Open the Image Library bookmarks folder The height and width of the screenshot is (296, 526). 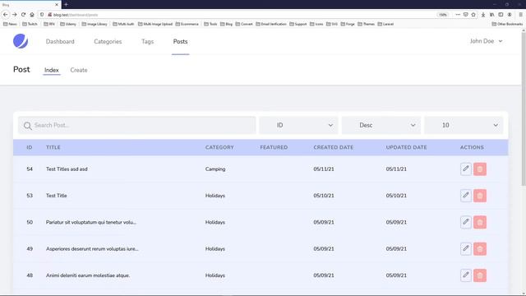coord(95,24)
